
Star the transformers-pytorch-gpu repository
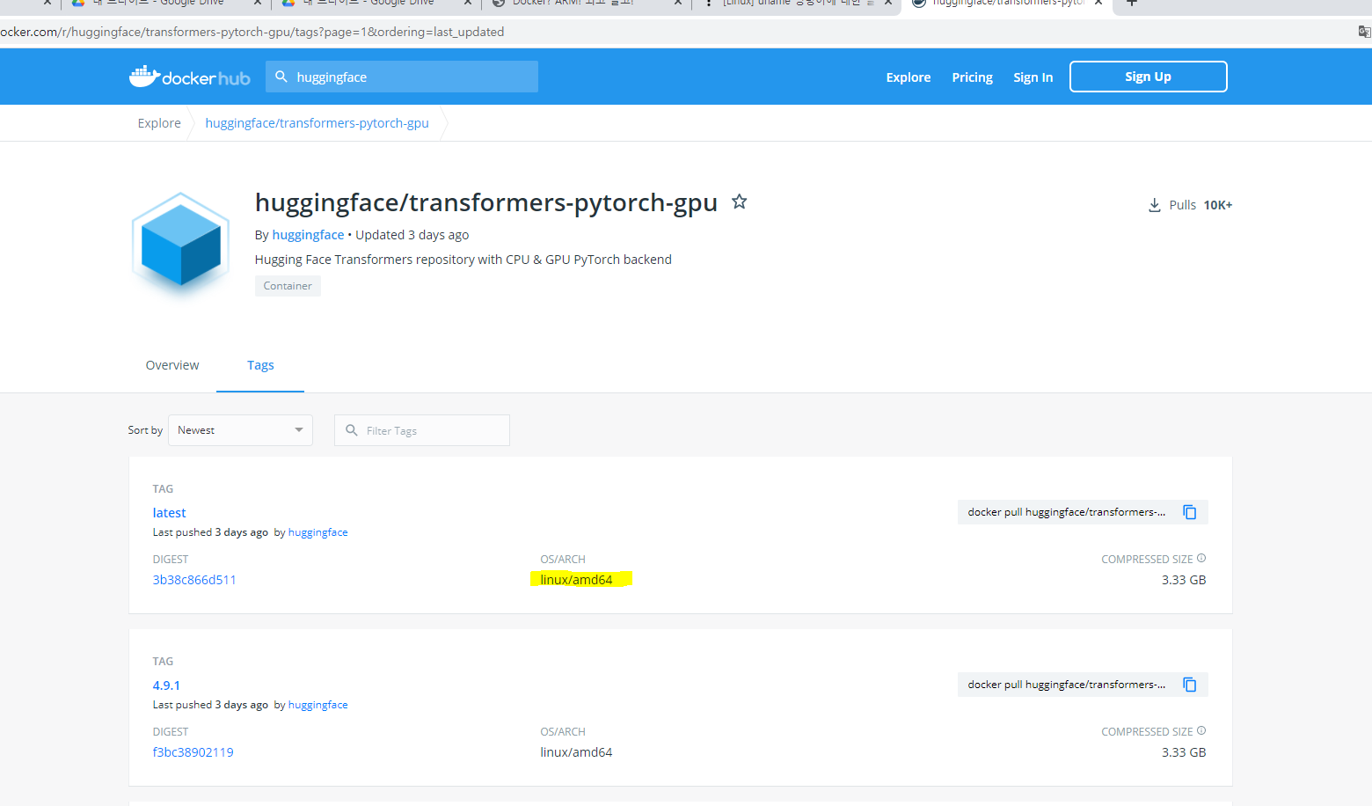click(740, 201)
